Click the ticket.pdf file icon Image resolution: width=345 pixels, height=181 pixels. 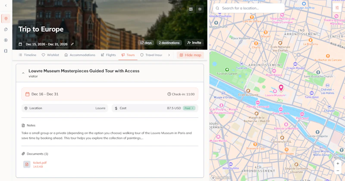(27, 164)
